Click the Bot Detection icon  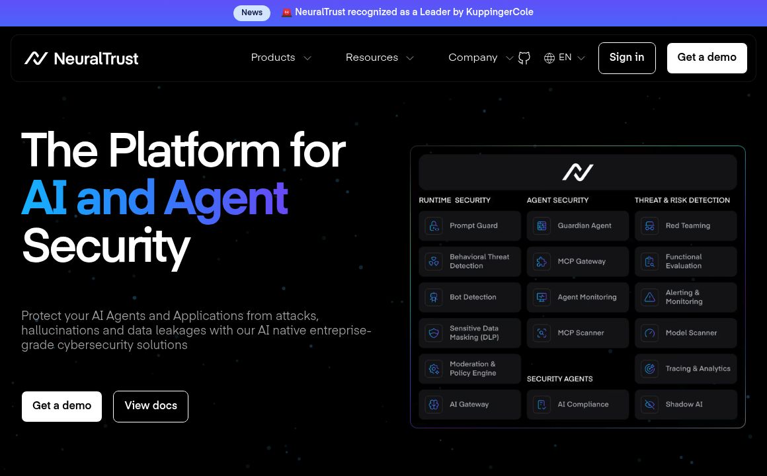pos(434,297)
